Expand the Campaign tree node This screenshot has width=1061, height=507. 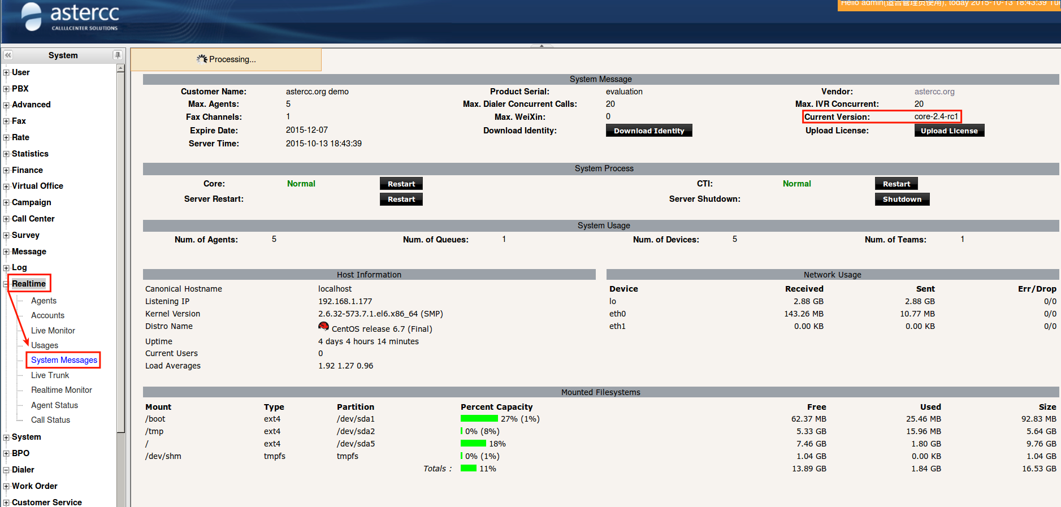pyautogui.click(x=6, y=203)
